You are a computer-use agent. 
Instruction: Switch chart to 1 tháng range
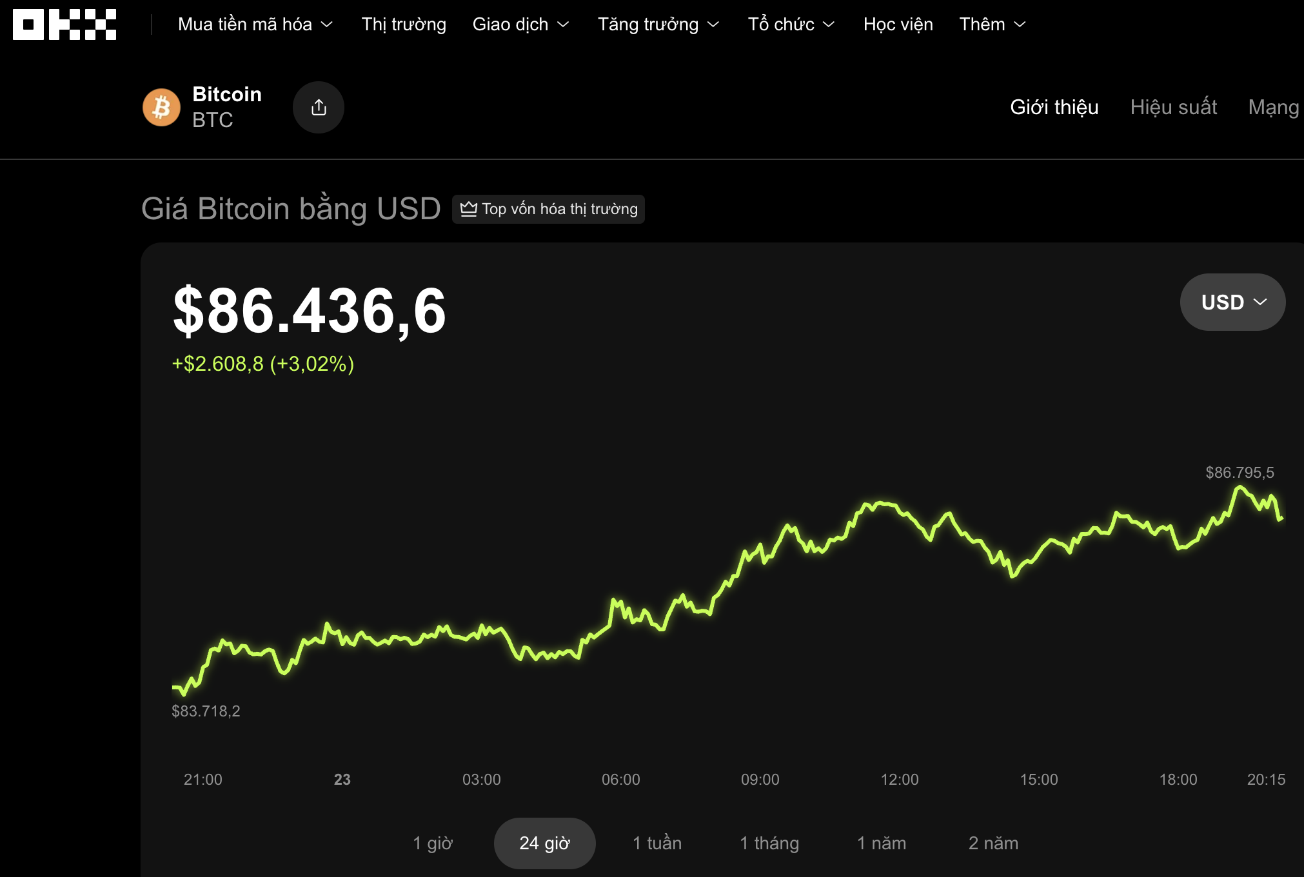[769, 843]
